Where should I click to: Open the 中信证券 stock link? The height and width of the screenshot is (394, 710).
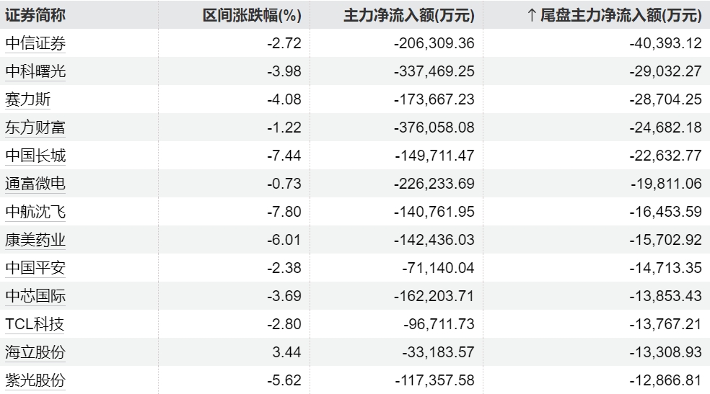coord(35,43)
